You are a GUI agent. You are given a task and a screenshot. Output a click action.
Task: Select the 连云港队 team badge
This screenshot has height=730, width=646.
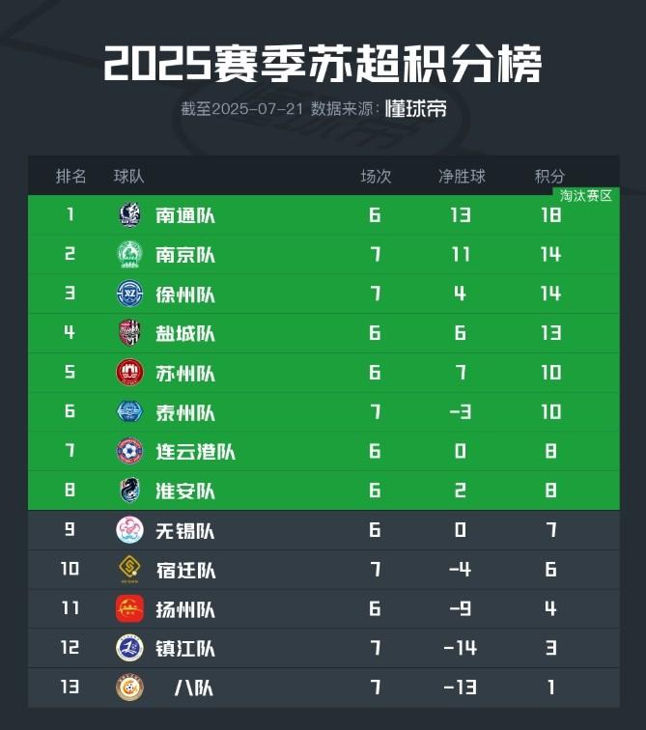pyautogui.click(x=129, y=452)
